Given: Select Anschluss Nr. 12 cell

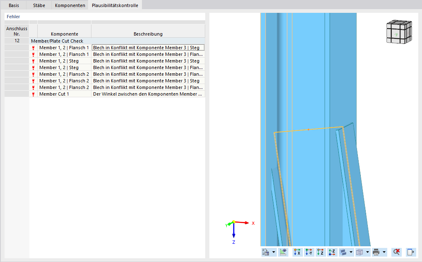Looking at the screenshot, I should (17, 41).
